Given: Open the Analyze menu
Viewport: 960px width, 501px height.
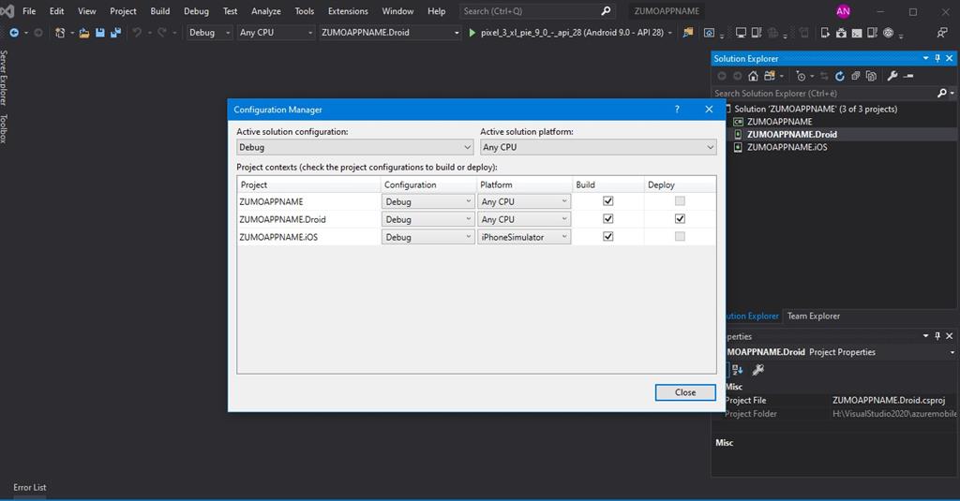Looking at the screenshot, I should click(265, 11).
